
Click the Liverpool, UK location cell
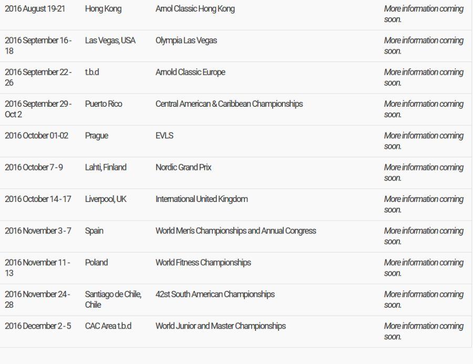coord(106,199)
